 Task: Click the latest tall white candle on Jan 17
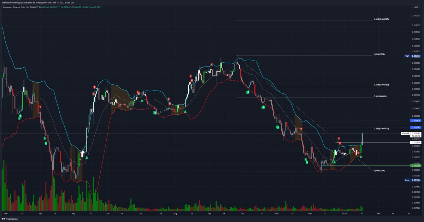pos(363,140)
